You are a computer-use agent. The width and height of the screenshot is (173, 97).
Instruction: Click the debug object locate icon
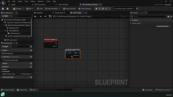(137, 9)
